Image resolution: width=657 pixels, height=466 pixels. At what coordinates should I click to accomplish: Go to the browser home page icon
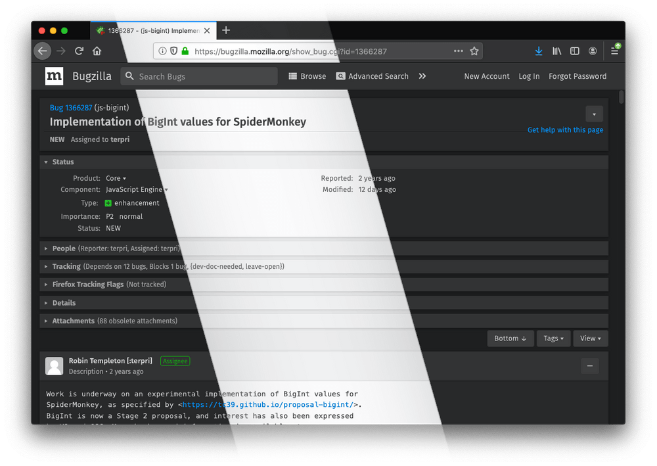pos(97,51)
